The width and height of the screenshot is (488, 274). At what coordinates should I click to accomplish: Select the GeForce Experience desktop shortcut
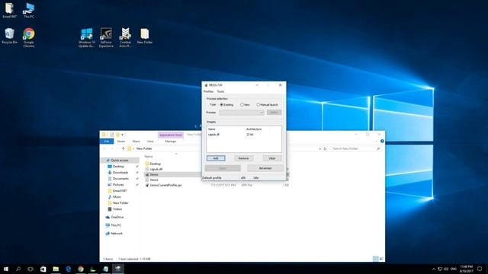coord(106,37)
